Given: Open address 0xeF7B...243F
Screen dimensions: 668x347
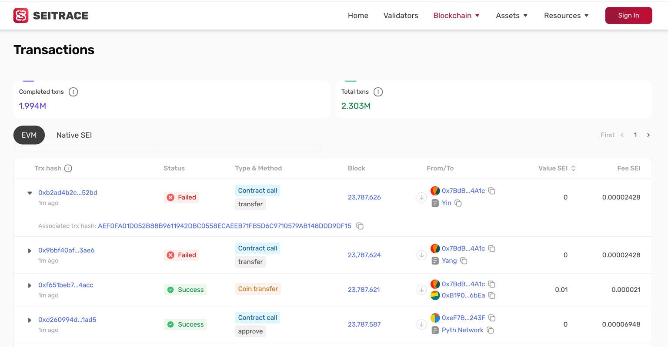Looking at the screenshot, I should [x=464, y=318].
